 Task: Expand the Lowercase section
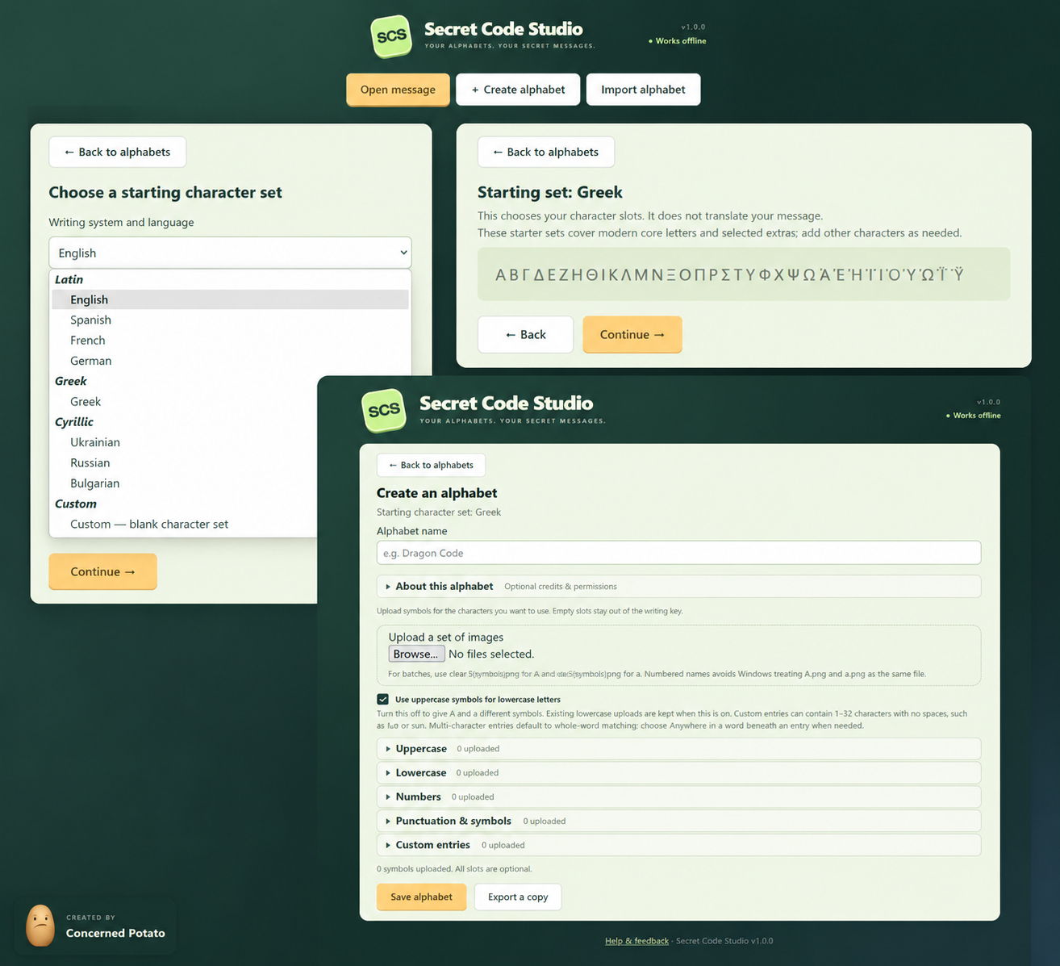point(678,773)
